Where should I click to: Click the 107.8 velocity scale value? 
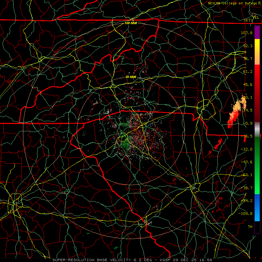247,33
